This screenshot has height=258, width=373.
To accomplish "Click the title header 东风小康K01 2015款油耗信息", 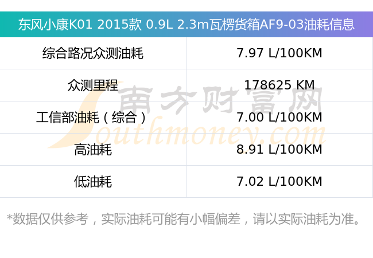I will click(187, 25).
